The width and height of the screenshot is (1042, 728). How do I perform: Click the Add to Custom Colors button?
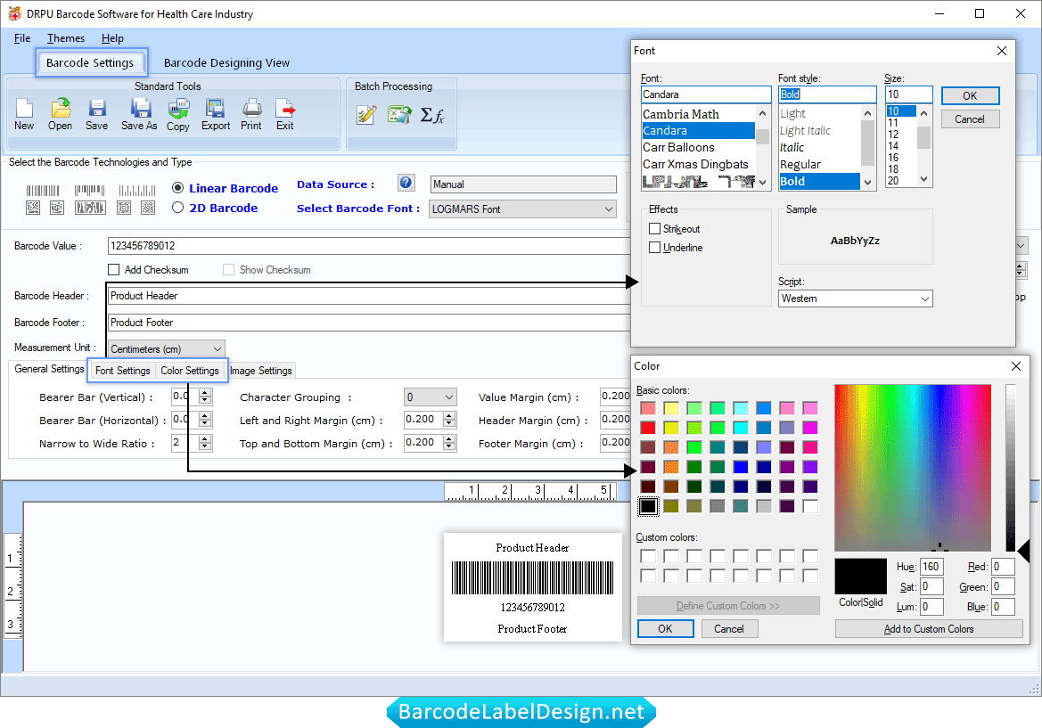pos(929,629)
